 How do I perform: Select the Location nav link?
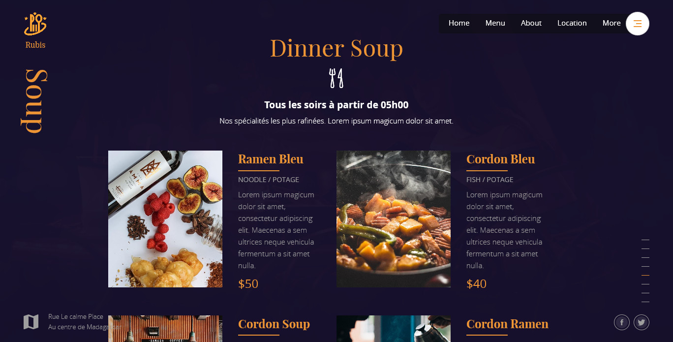coord(572,23)
